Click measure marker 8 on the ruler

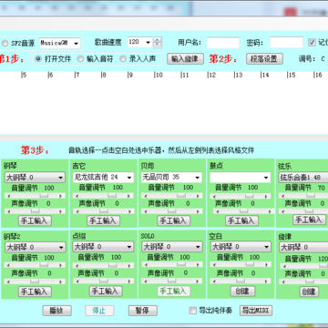104,75
